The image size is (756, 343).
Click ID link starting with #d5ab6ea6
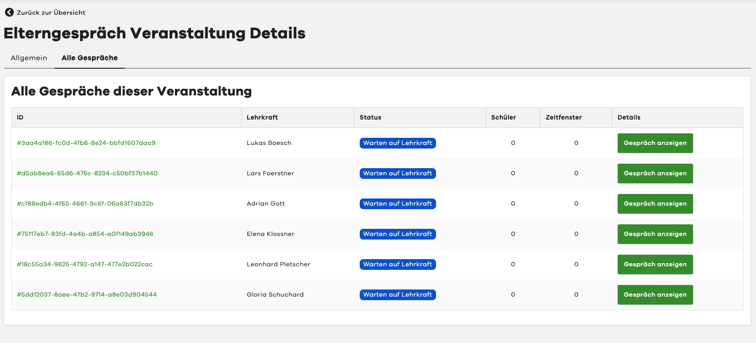(87, 174)
